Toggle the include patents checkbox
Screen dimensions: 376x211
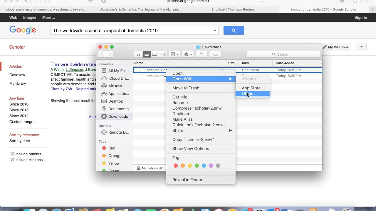tap(12, 154)
